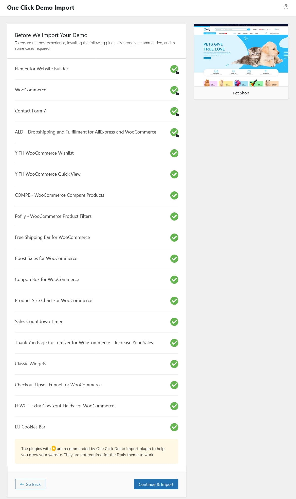
Task: Uncheck EU Cookies Bar plugin
Action: coord(174,427)
